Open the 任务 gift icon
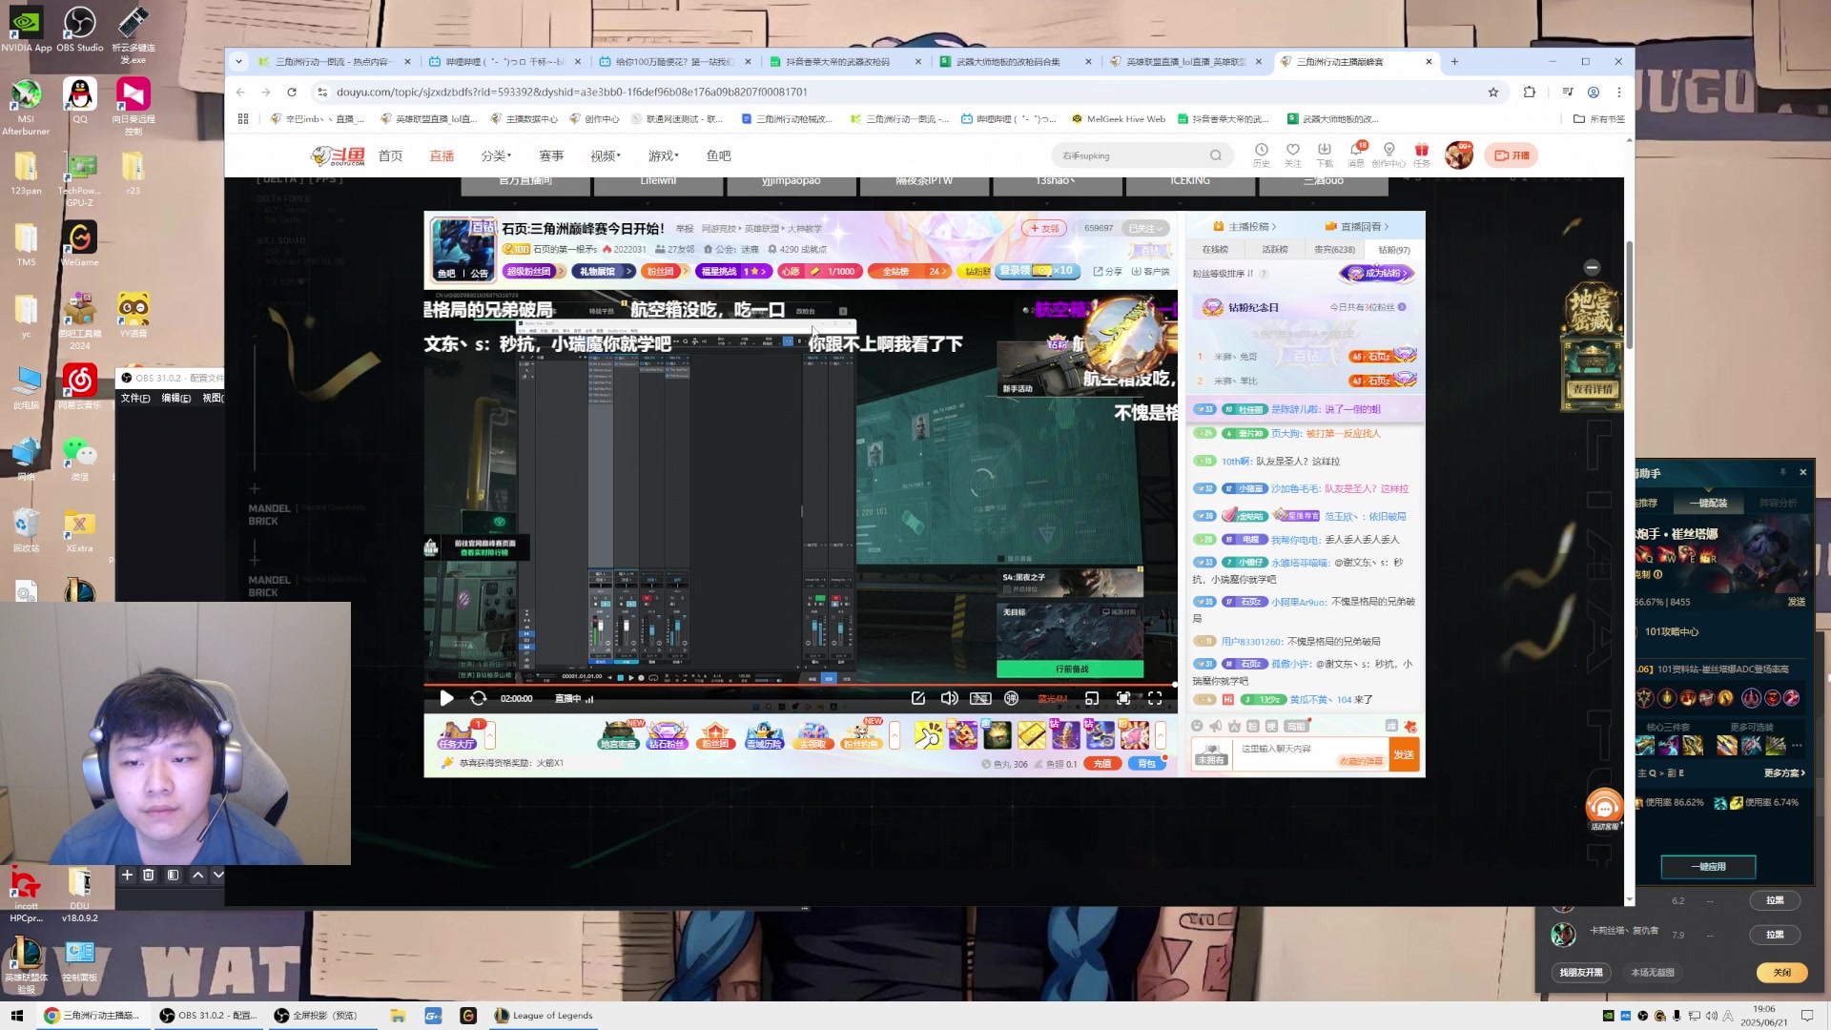Image resolution: width=1831 pixels, height=1030 pixels. (1422, 154)
